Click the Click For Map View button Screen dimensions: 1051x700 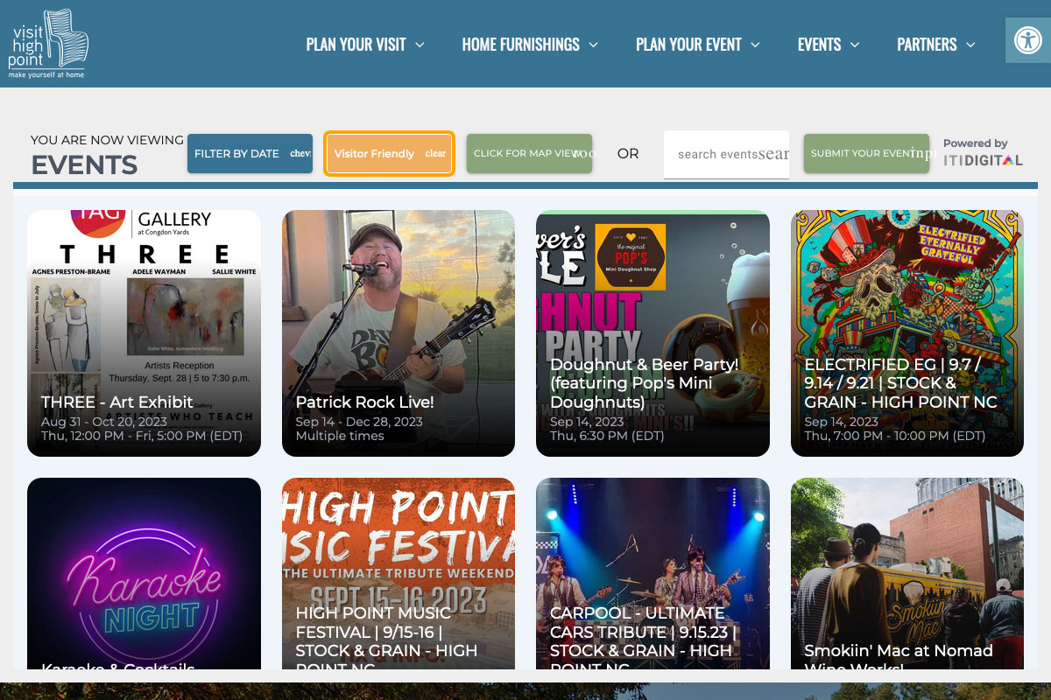click(x=529, y=154)
